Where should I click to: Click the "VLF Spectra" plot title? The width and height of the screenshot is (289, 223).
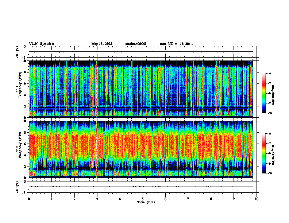pos(41,44)
